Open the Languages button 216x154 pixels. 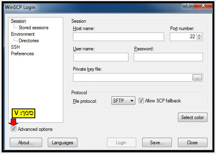62,142
